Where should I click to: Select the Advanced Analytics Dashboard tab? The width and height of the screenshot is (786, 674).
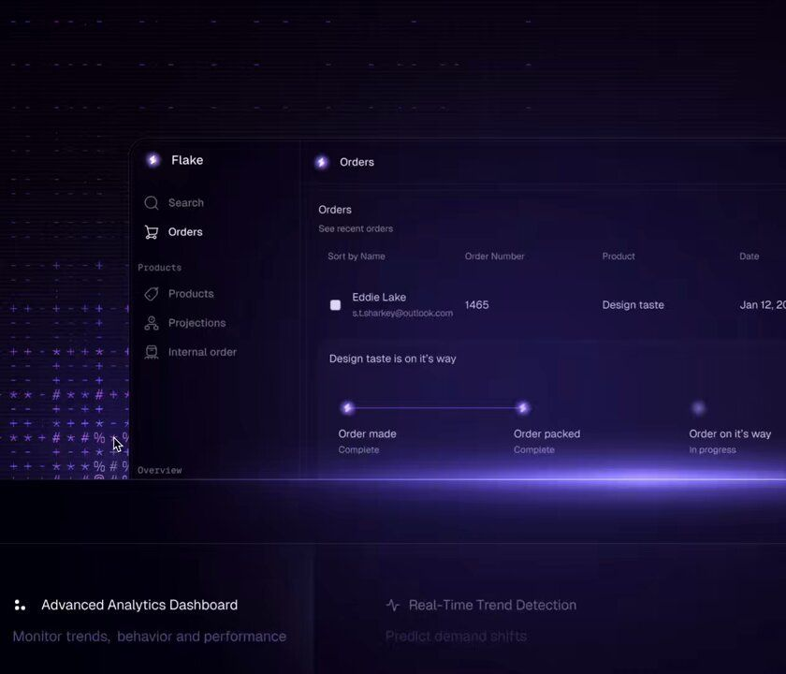(x=139, y=606)
